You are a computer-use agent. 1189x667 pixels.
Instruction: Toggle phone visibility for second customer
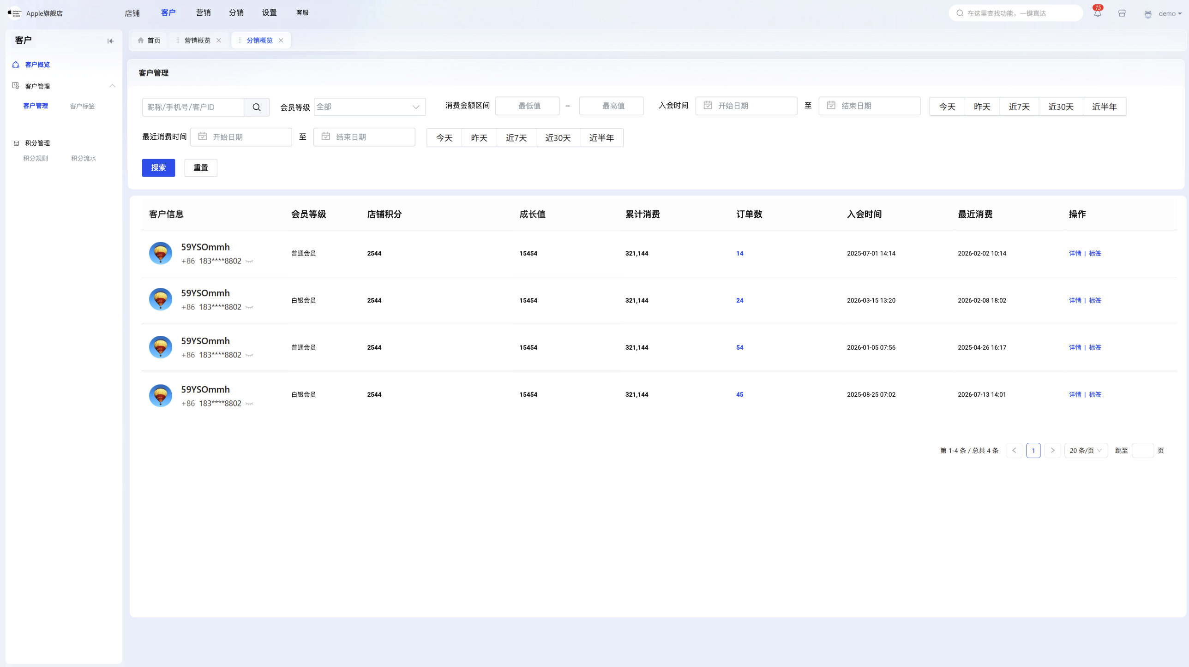[249, 307]
